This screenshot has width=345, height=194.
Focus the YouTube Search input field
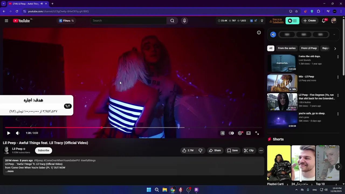point(128,21)
